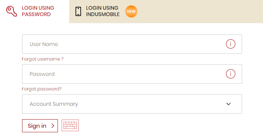Expand the Account Summary dropdown
This screenshot has height=139, width=263.
pos(132,104)
